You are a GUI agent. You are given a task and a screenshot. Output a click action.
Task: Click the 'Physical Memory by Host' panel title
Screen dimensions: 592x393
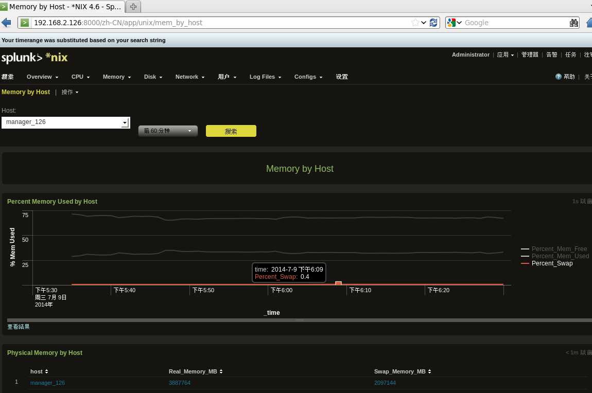tap(45, 353)
